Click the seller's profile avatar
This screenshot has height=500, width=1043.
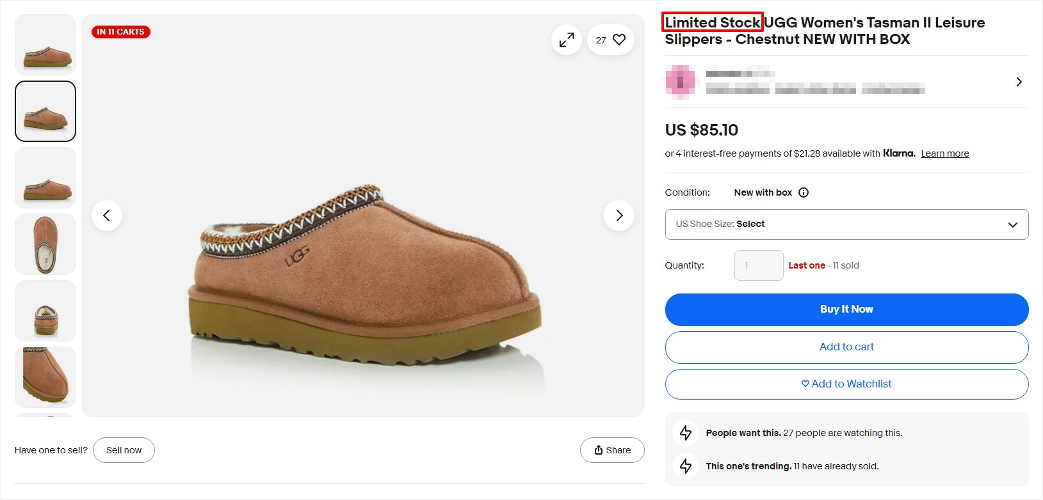[x=681, y=82]
